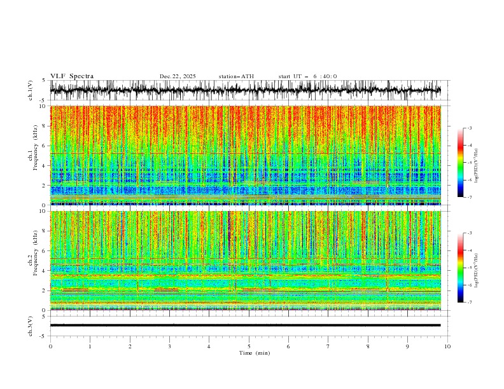Click time axis tick label '2'
This screenshot has height=389, width=504.
pos(130,346)
